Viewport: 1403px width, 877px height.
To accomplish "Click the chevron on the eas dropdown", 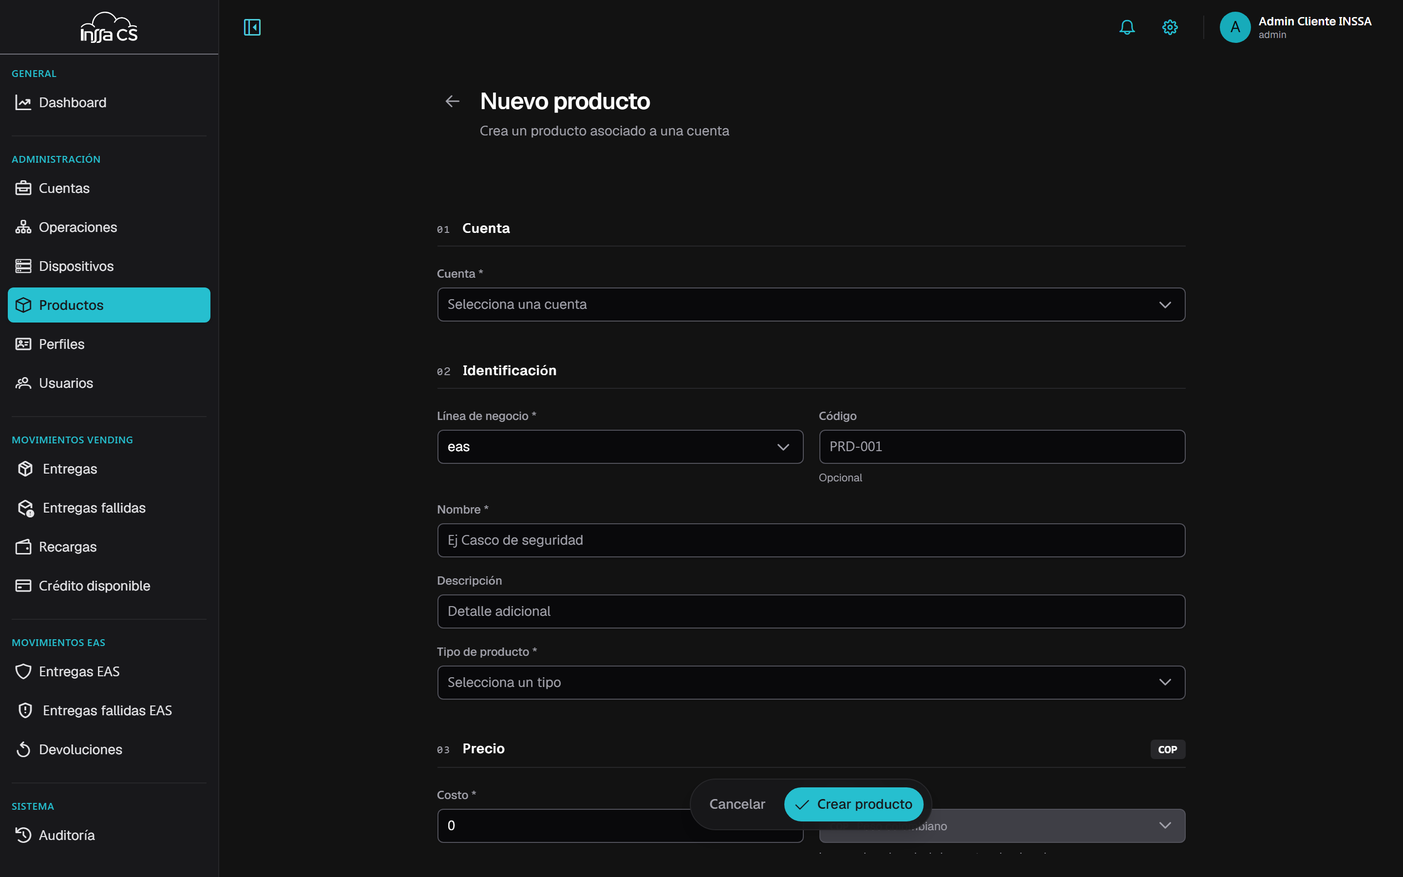I will pos(783,447).
